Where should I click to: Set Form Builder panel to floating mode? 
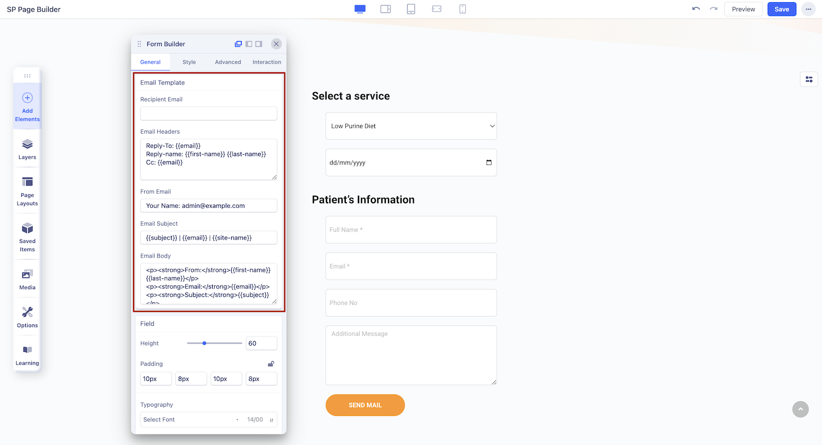[x=238, y=44]
